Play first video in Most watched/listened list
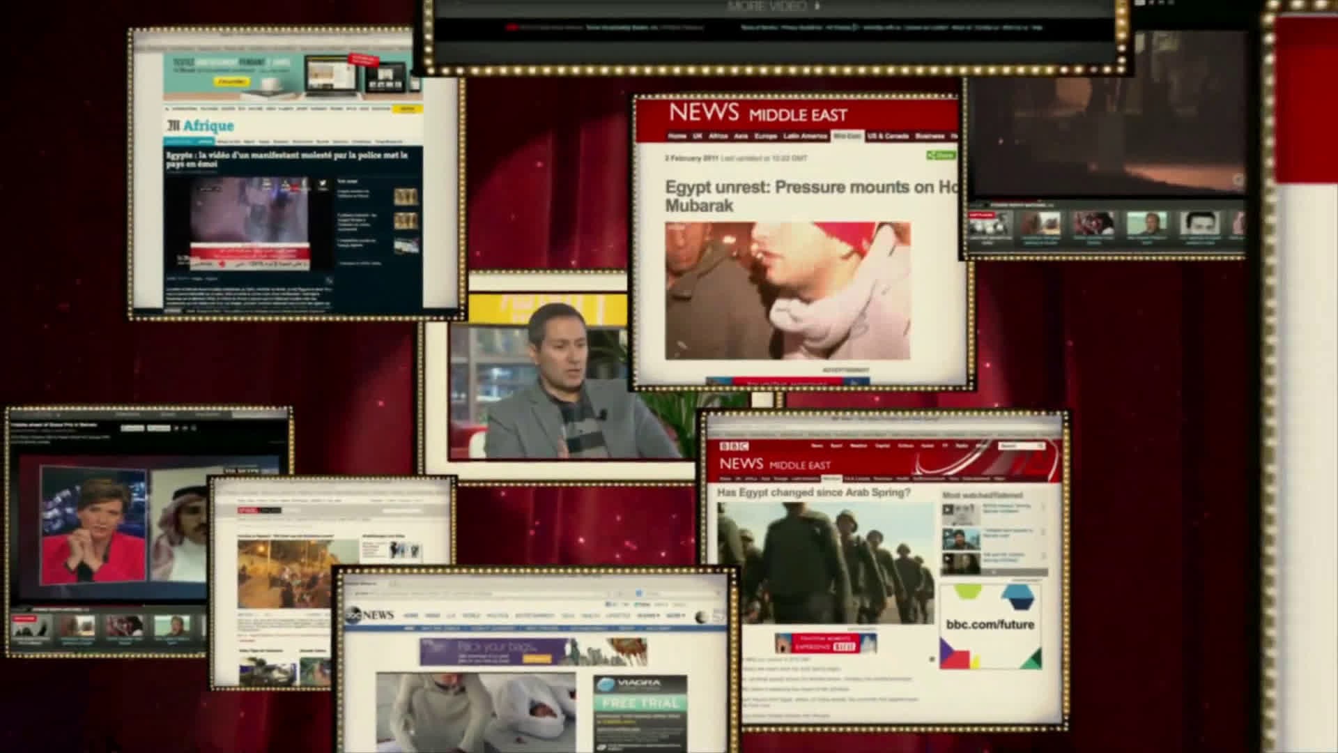 point(960,514)
